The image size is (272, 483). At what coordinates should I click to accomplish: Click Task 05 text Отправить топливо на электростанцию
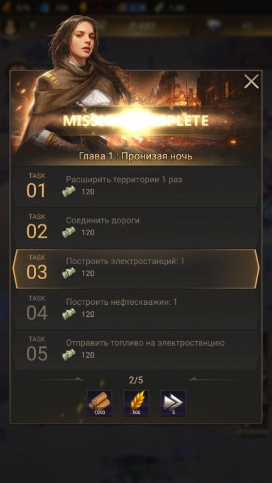[145, 343]
